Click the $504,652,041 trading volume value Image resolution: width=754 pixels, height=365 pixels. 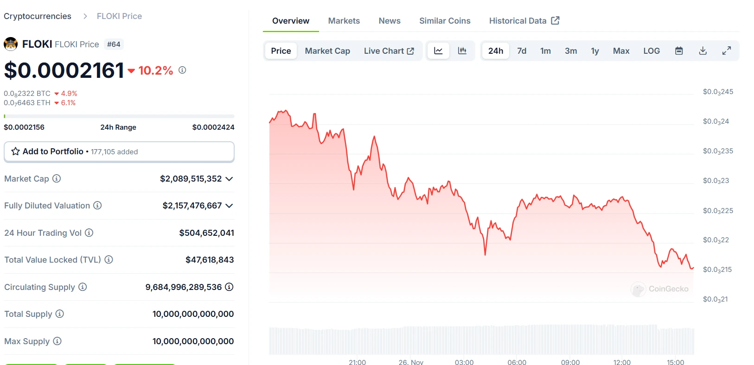[206, 233]
